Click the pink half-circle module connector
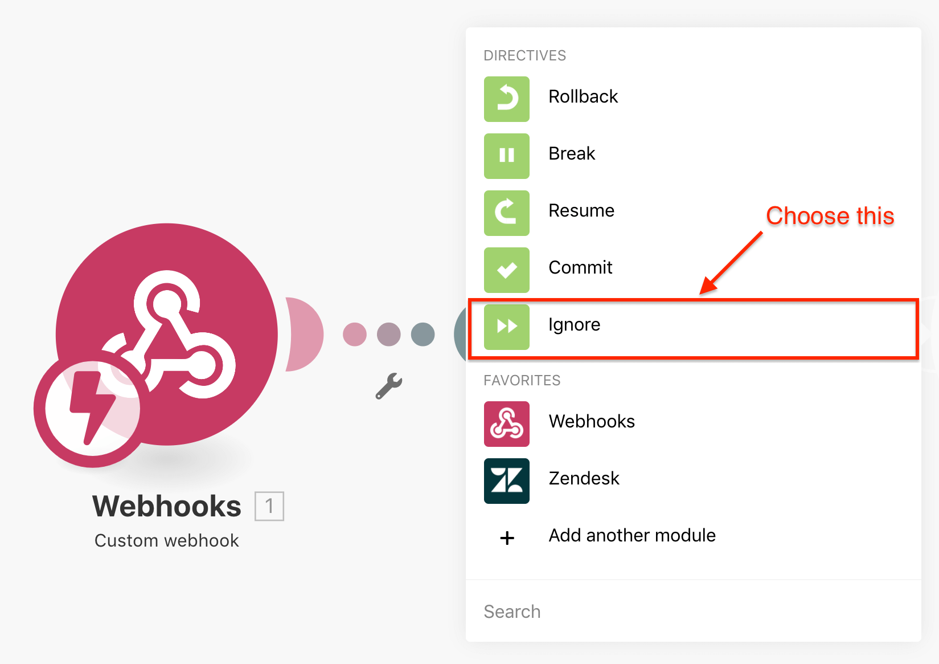939x664 pixels. point(304,334)
